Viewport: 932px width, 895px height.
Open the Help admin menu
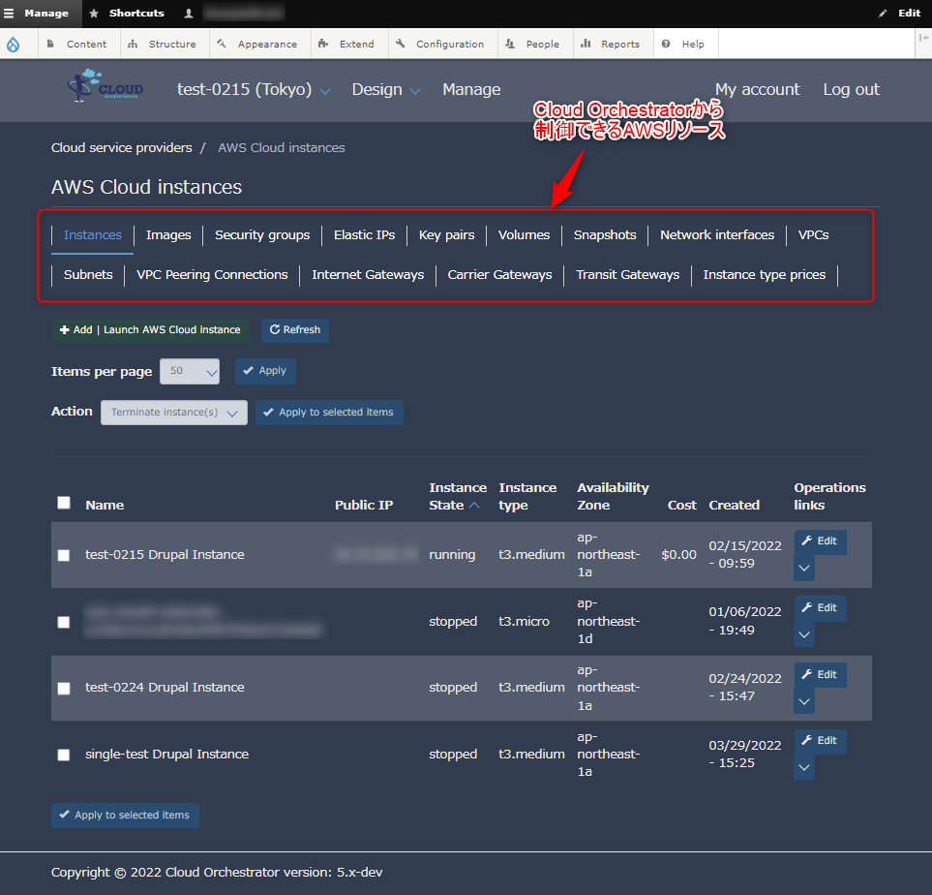tap(683, 44)
